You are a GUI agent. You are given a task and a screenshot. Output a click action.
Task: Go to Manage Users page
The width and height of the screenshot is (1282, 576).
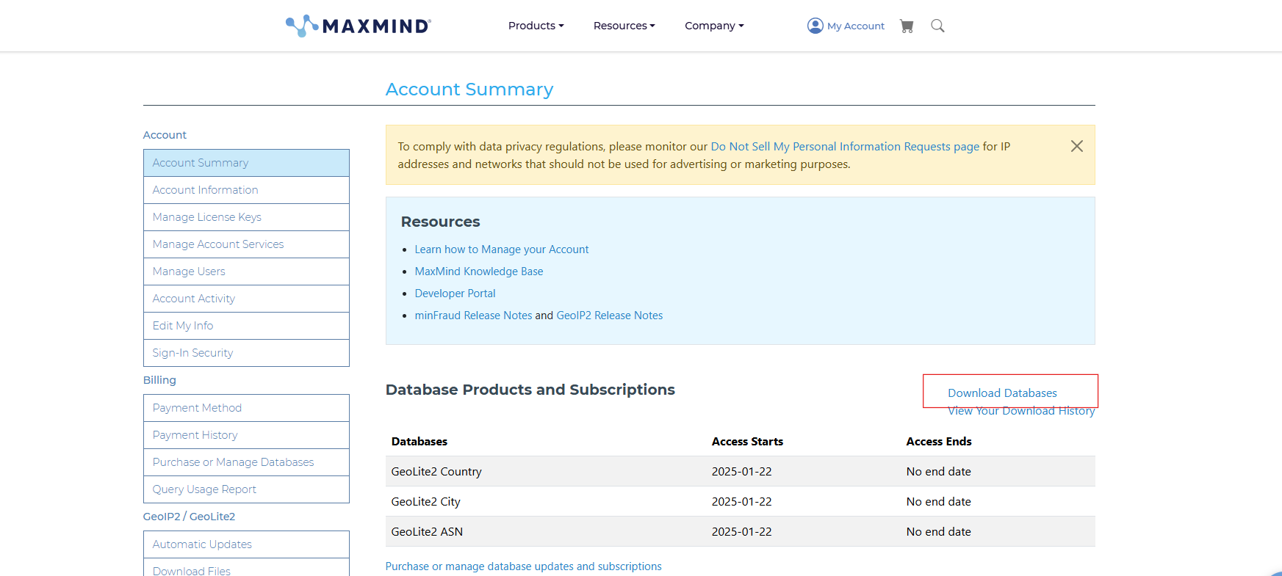point(189,271)
